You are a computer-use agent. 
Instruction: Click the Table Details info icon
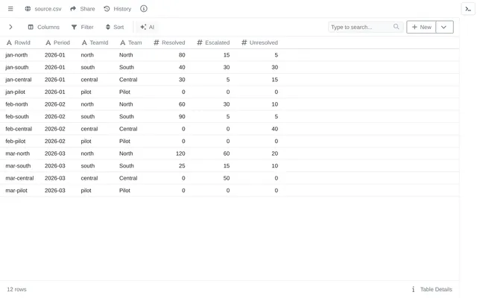tap(413, 289)
